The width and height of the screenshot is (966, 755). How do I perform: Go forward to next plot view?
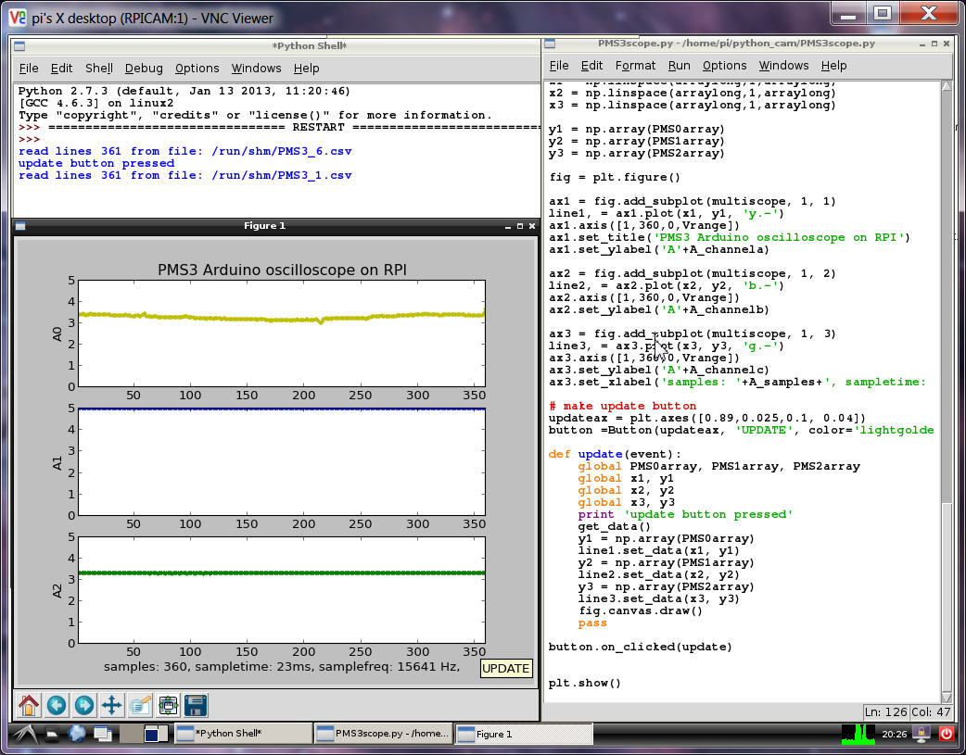tap(84, 705)
